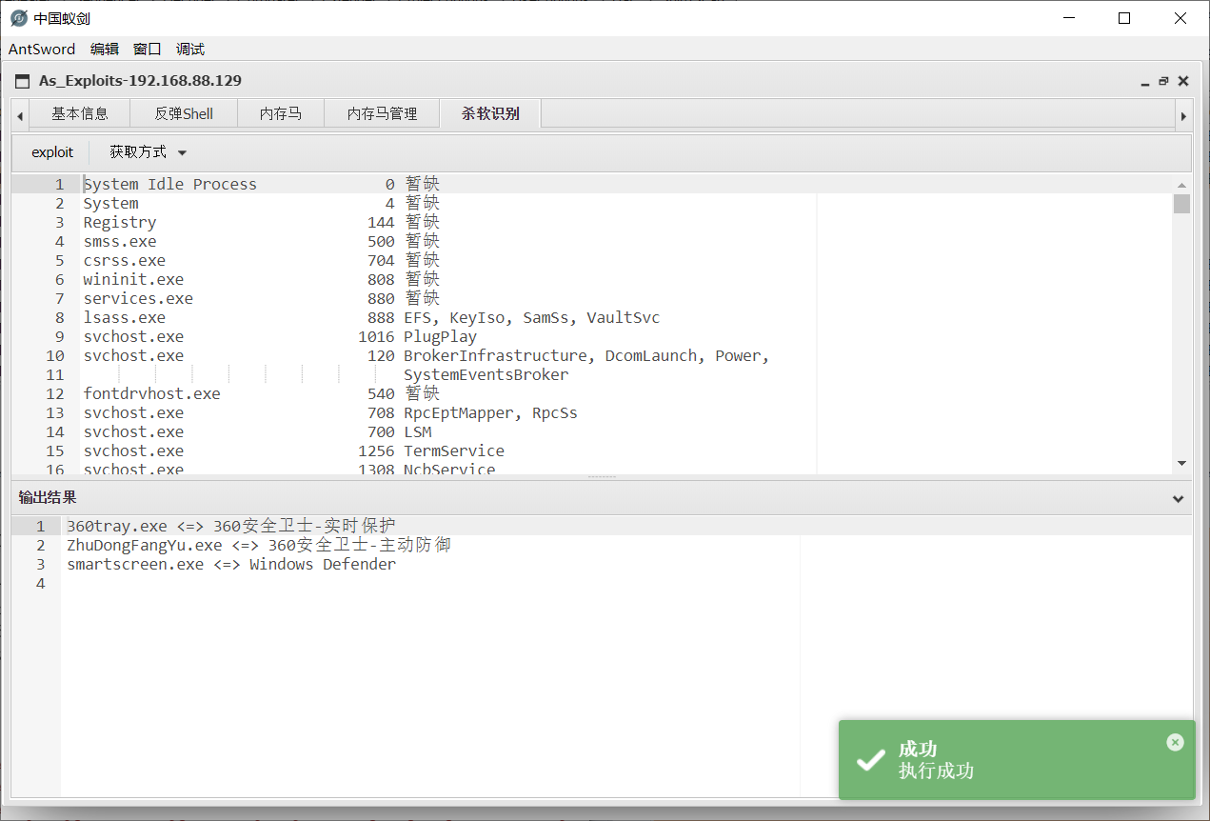Switch to the 基本信息 tab
The image size is (1210, 821).
coord(80,113)
